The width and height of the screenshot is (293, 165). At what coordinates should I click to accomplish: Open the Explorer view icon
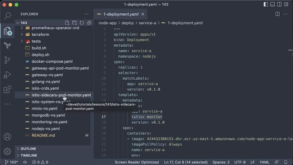point(7,31)
